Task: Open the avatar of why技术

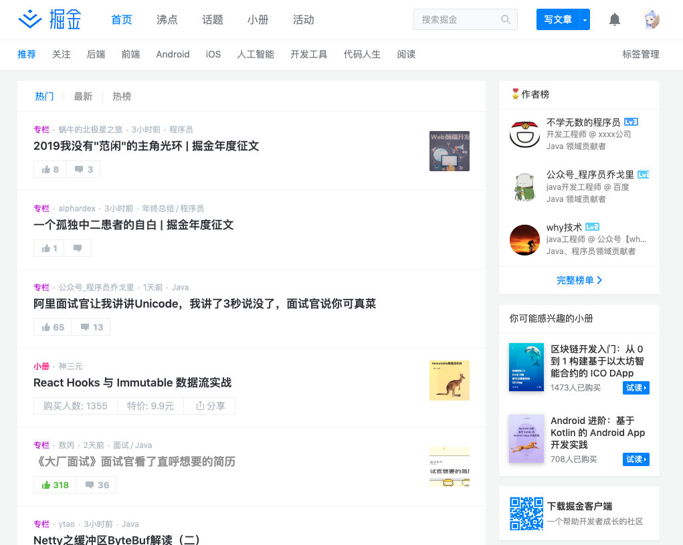Action: click(x=525, y=240)
